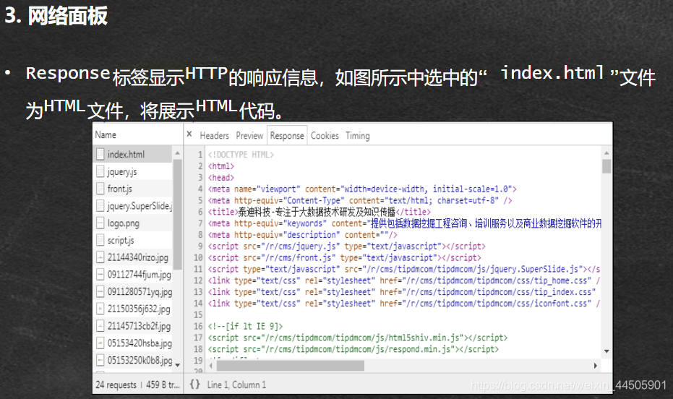The image size is (673, 399).
Task: Open the Timing tab
Action: 358,136
